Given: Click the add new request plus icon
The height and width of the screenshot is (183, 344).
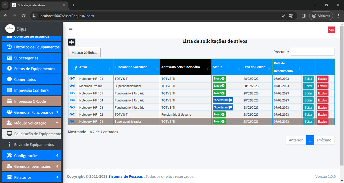Looking at the screenshot, I should tap(71, 42).
